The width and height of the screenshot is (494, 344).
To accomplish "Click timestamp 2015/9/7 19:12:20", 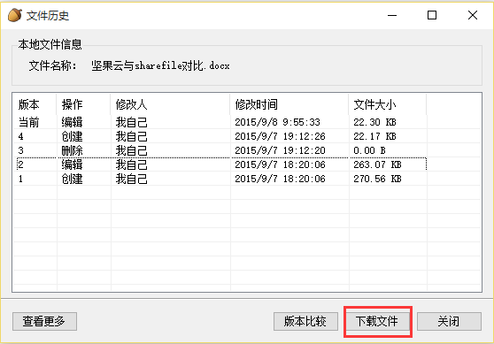I will pyautogui.click(x=280, y=150).
